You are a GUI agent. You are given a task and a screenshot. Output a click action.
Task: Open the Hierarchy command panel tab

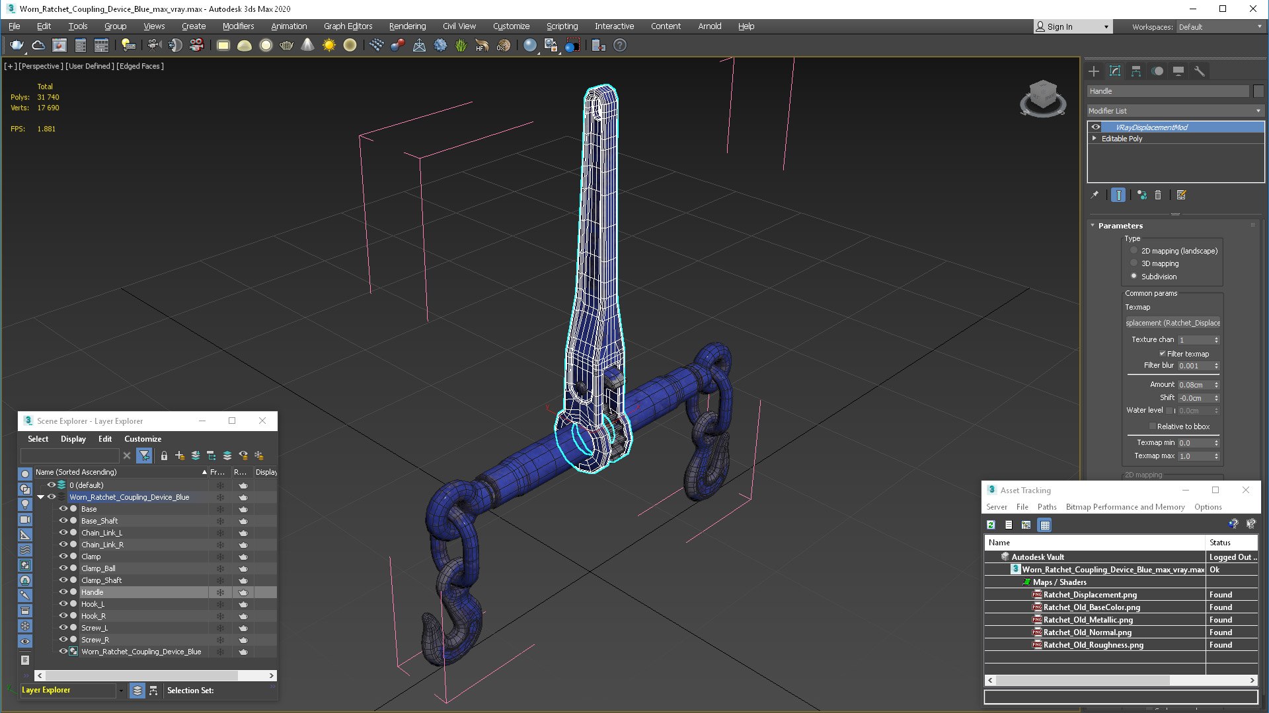pos(1136,71)
